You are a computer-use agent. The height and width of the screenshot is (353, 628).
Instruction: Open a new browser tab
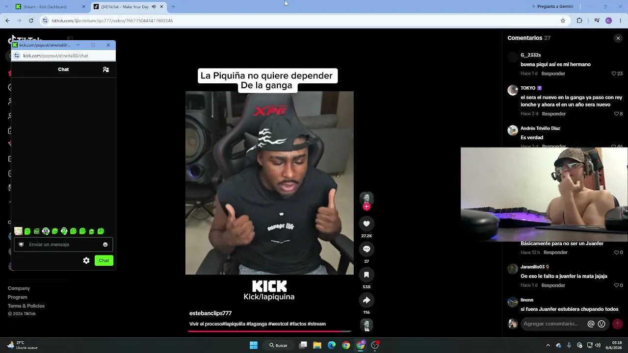pos(173,7)
